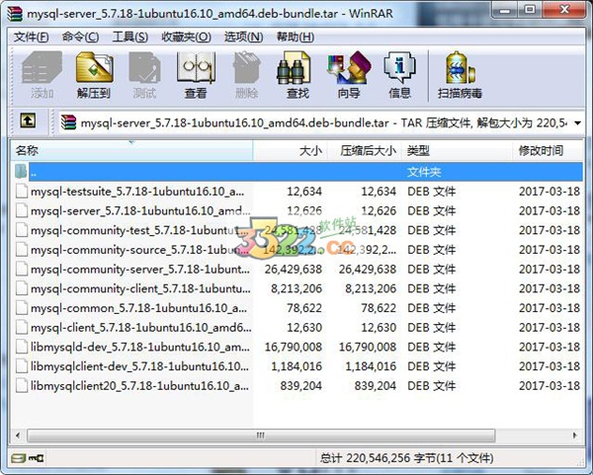
Task: Click the Add (添加) toolbar icon
Action: coord(42,76)
